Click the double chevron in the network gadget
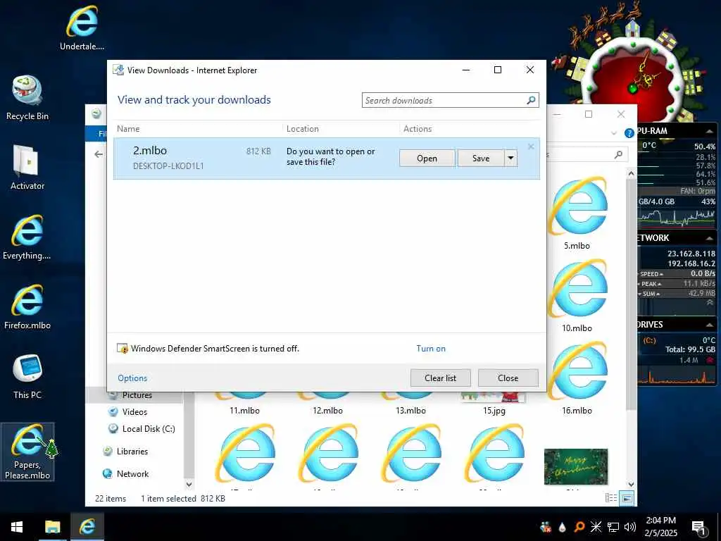 710,303
